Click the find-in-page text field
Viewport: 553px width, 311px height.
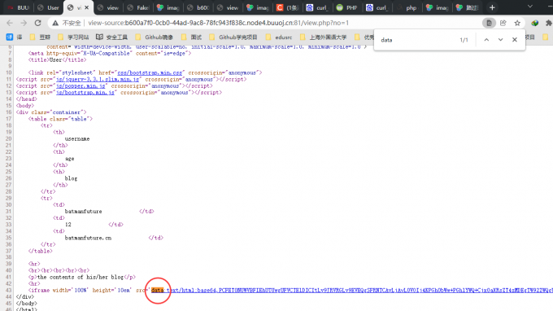tap(416, 40)
